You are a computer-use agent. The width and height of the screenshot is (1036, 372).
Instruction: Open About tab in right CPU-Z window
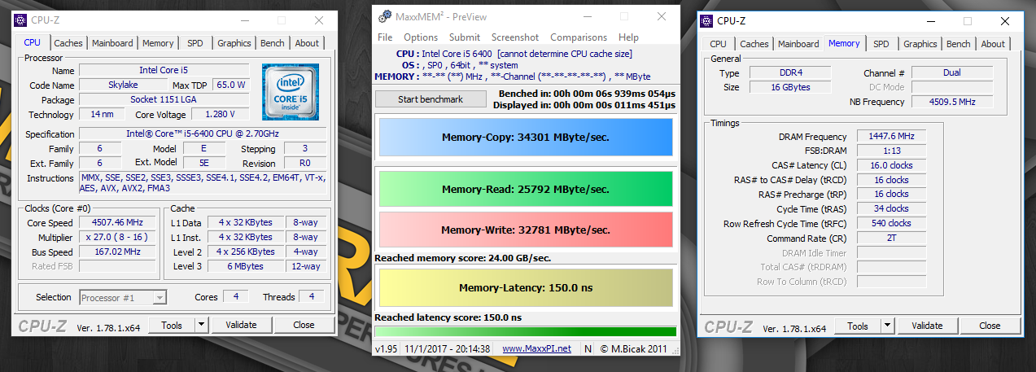993,44
